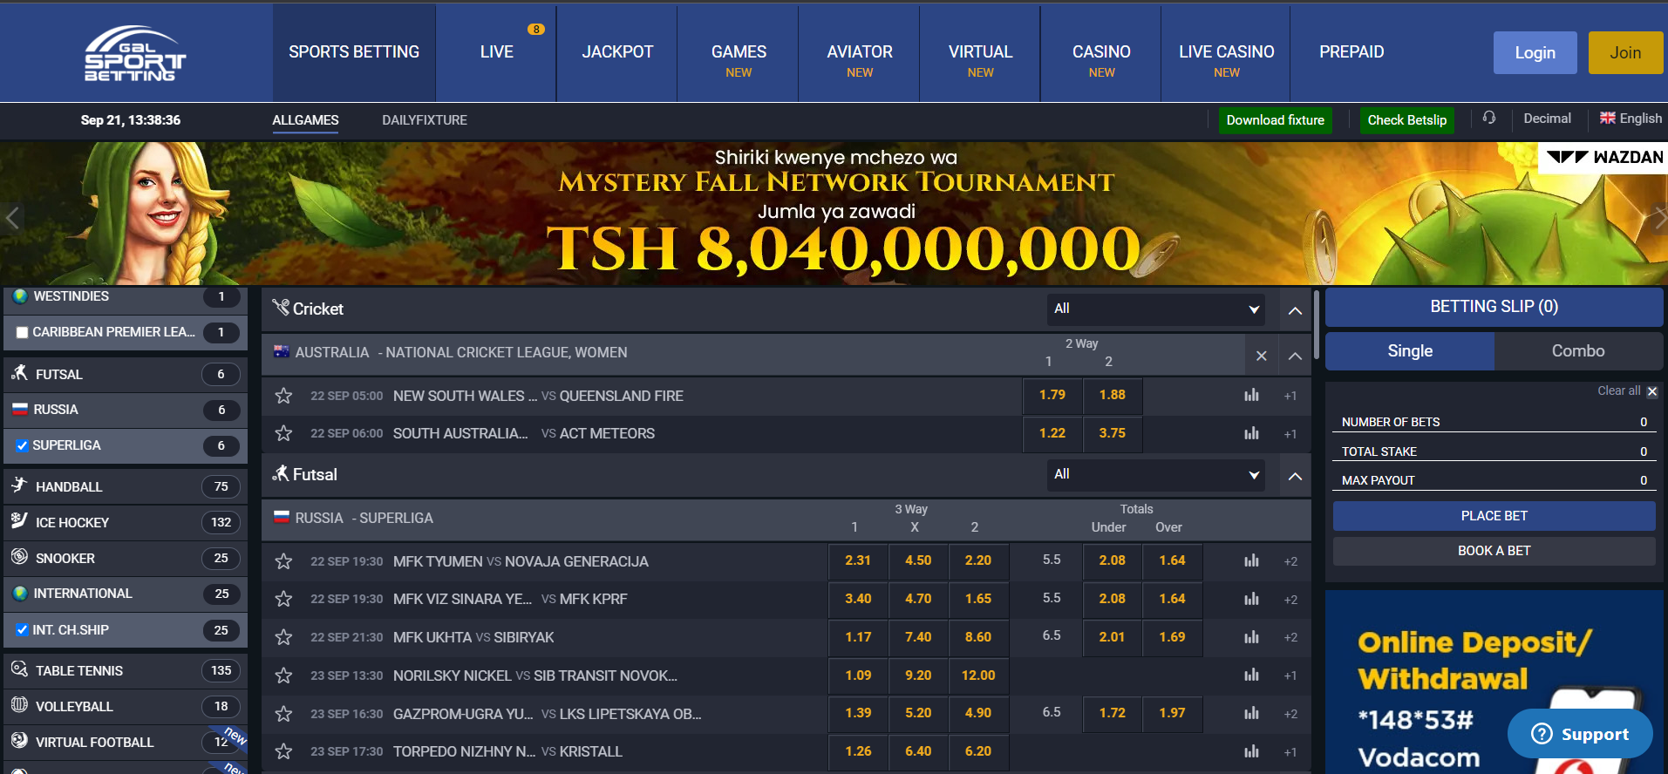The width and height of the screenshot is (1668, 774).
Task: Expand more markets for MFK Ukhta match
Action: coord(1290,637)
